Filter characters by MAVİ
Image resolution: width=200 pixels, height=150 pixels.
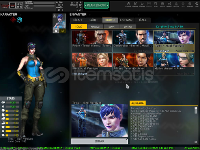tap(112, 27)
